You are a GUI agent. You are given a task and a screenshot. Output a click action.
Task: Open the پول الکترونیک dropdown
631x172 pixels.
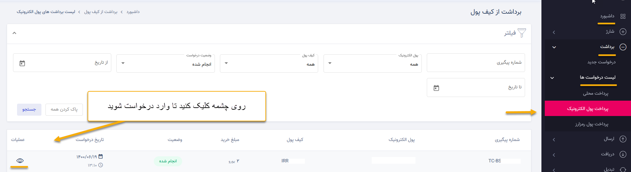click(373, 63)
